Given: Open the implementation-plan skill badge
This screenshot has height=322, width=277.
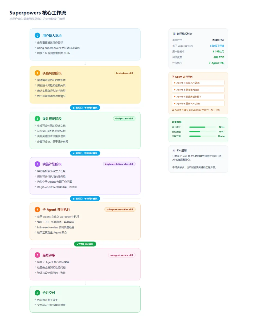Looking at the screenshot, I should (x=119, y=164).
